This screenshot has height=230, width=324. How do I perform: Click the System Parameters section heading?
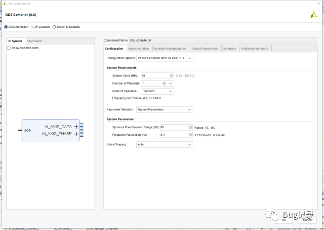coord(120,120)
